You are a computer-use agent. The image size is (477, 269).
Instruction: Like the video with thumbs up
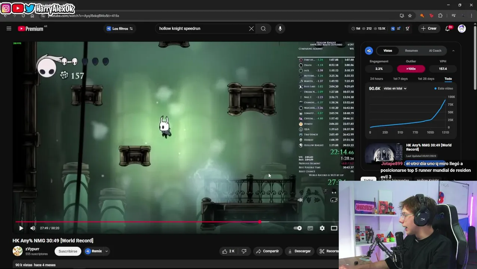point(228,251)
